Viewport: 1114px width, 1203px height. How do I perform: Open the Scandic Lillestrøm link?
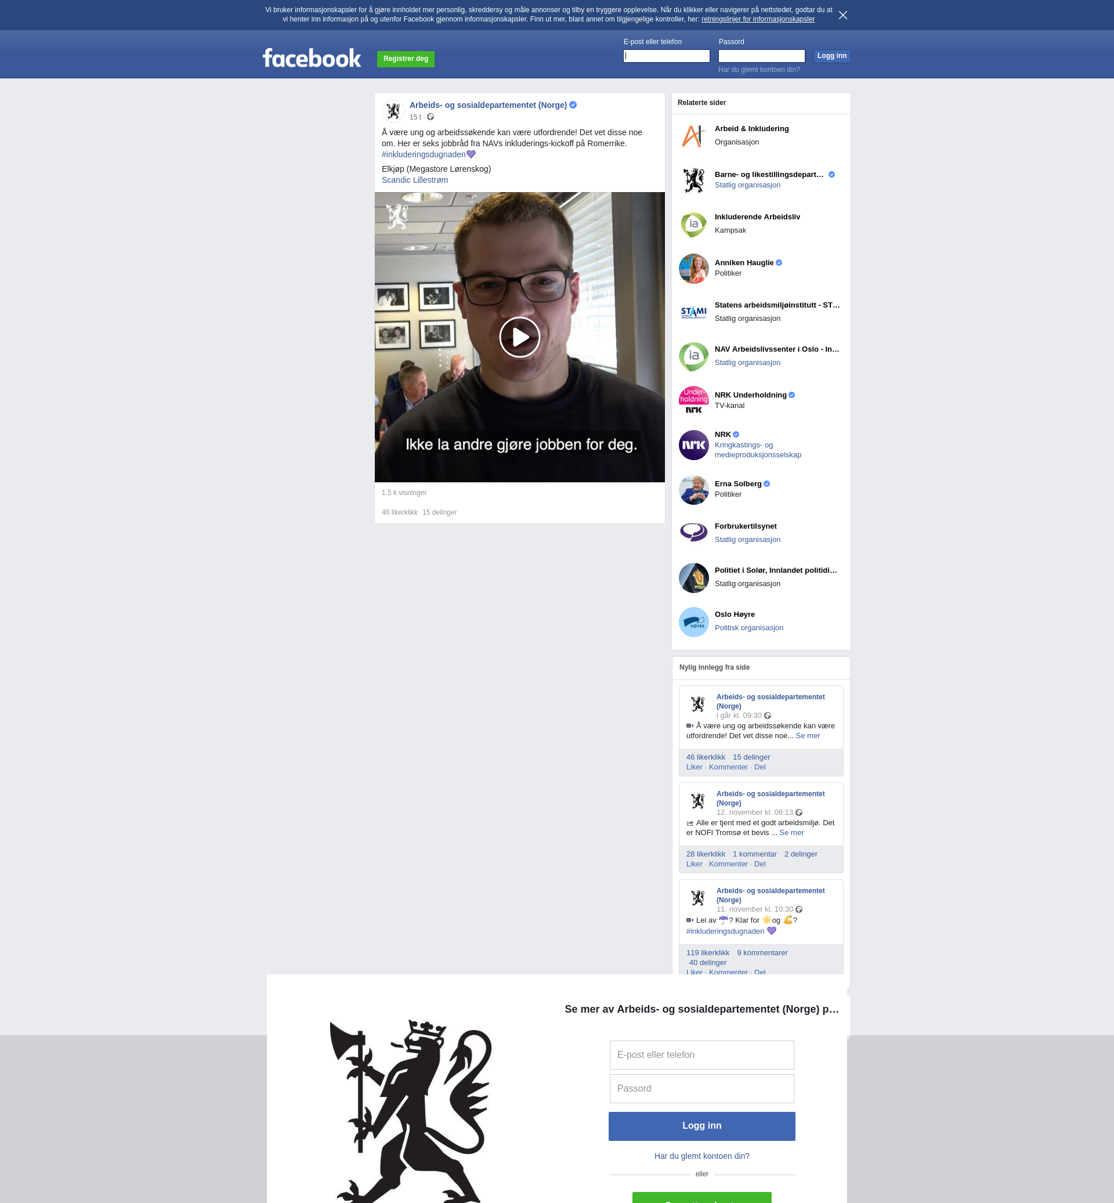click(415, 180)
